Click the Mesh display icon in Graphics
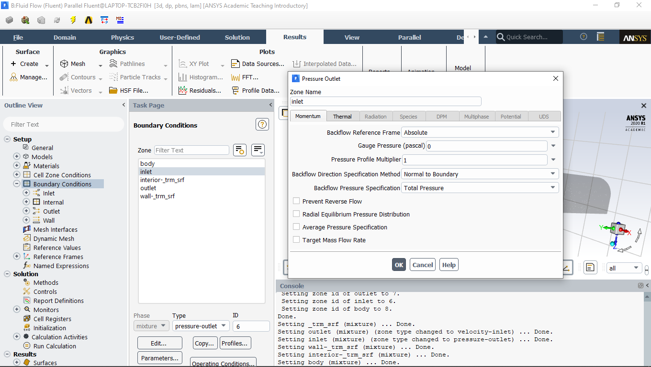This screenshot has width=651, height=367. pos(64,64)
